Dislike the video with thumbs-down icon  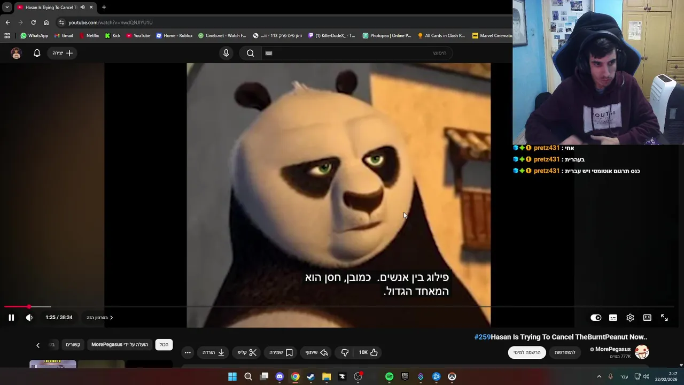pyautogui.click(x=345, y=352)
